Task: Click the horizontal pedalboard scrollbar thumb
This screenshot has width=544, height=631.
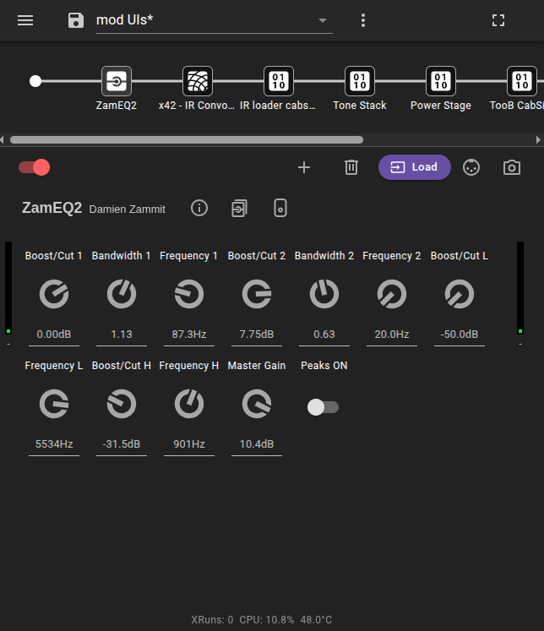Action: tap(187, 139)
